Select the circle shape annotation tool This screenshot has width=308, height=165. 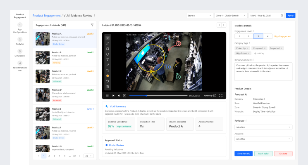pos(107,54)
